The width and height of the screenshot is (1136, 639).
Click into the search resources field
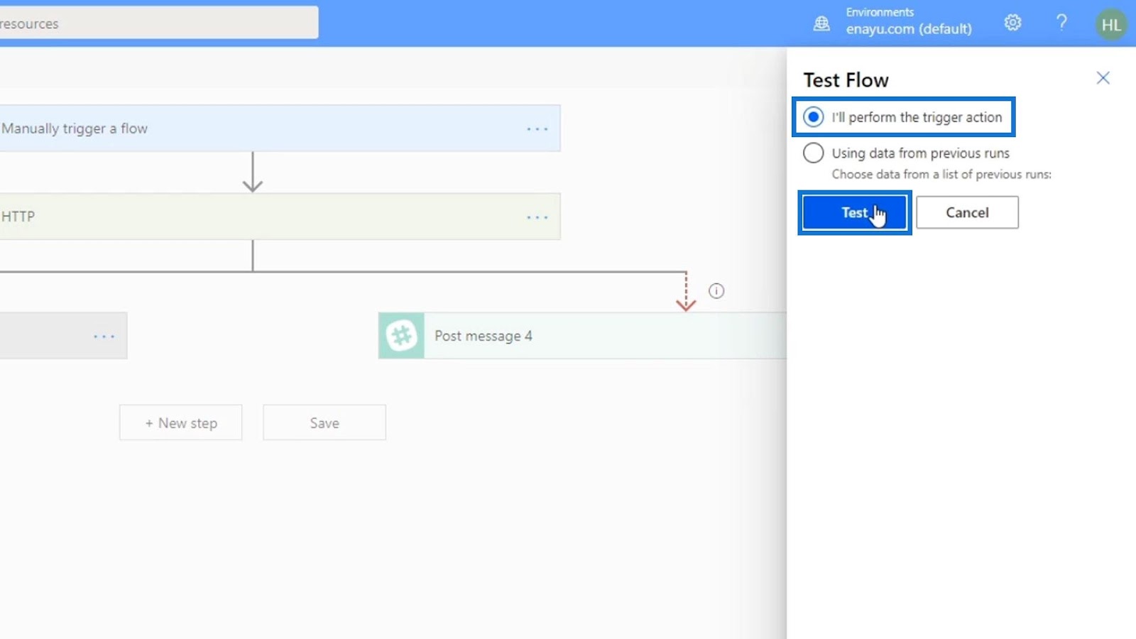(159, 23)
